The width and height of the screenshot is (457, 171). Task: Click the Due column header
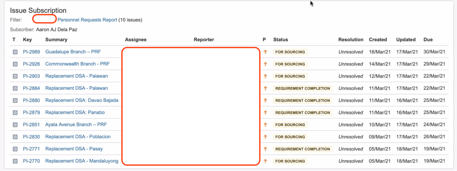(428, 40)
